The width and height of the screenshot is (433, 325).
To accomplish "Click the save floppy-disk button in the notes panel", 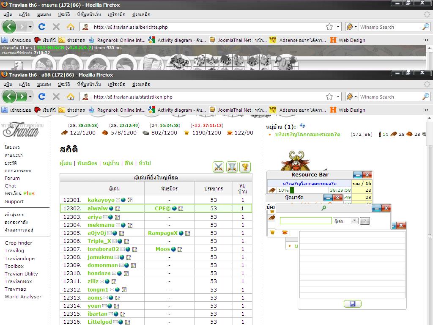I will (x=352, y=304).
